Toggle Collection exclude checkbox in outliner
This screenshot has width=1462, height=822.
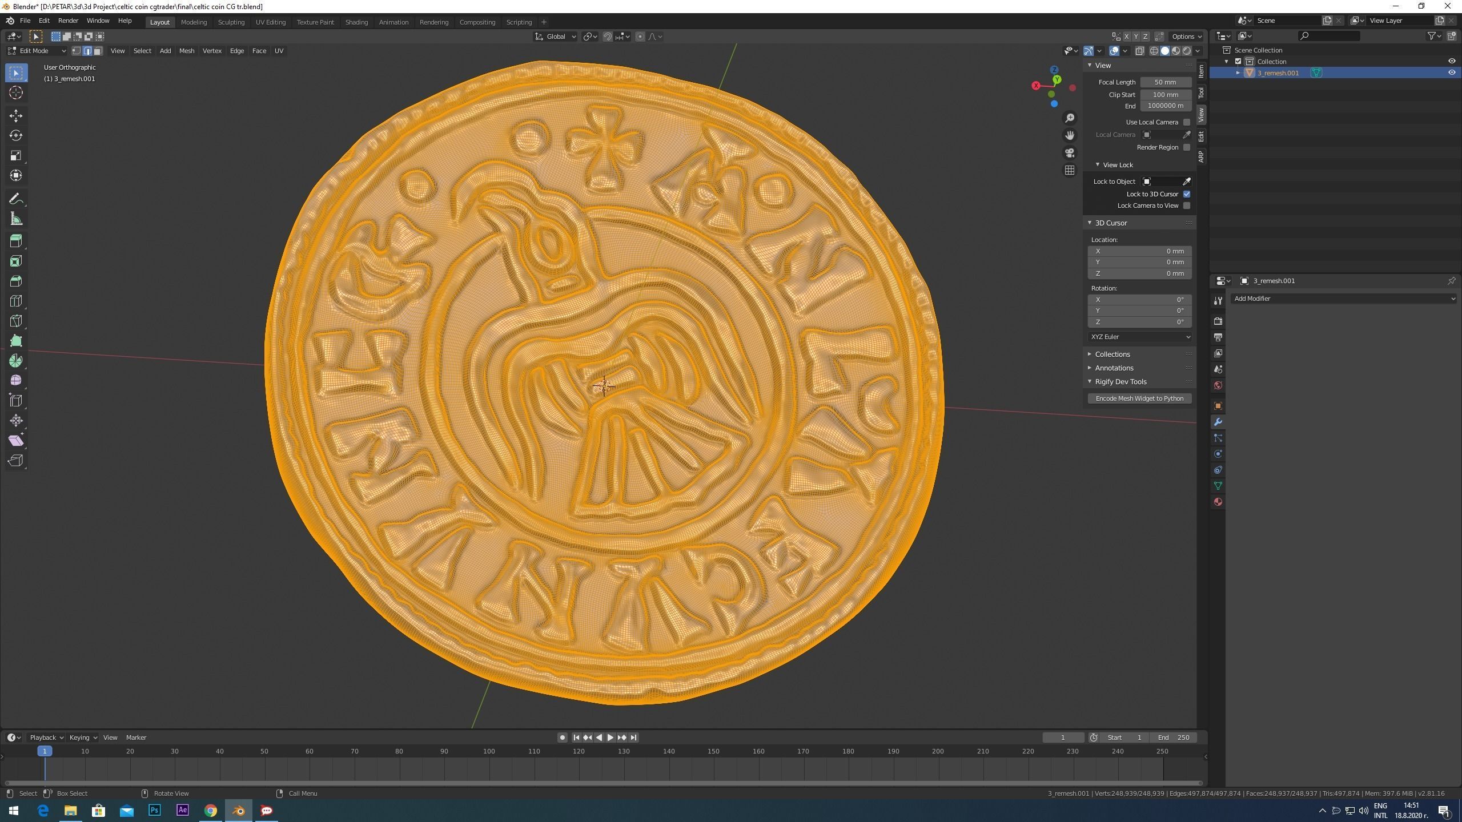click(1238, 62)
